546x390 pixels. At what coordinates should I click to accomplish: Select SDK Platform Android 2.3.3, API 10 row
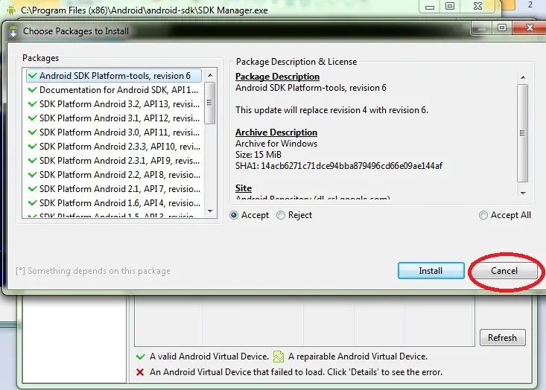click(114, 147)
